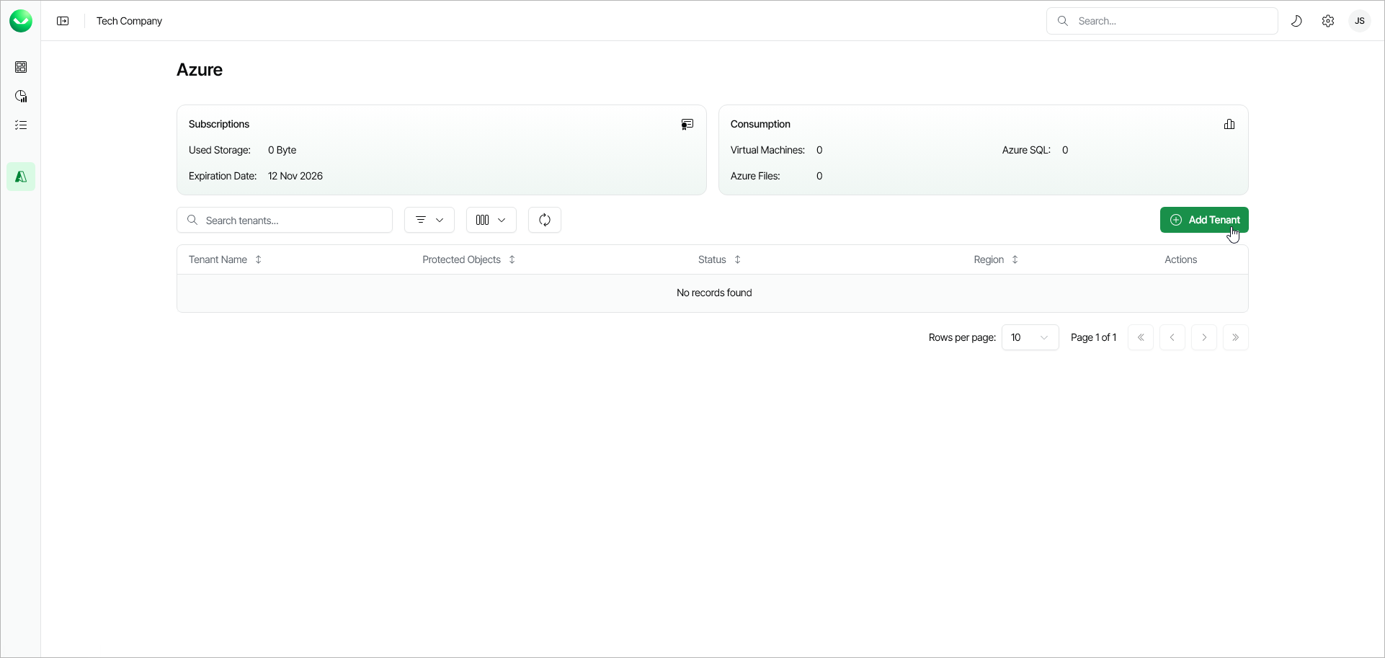The image size is (1385, 658).
Task: Open the Dashboard sidebar icon
Action: (x=21, y=67)
